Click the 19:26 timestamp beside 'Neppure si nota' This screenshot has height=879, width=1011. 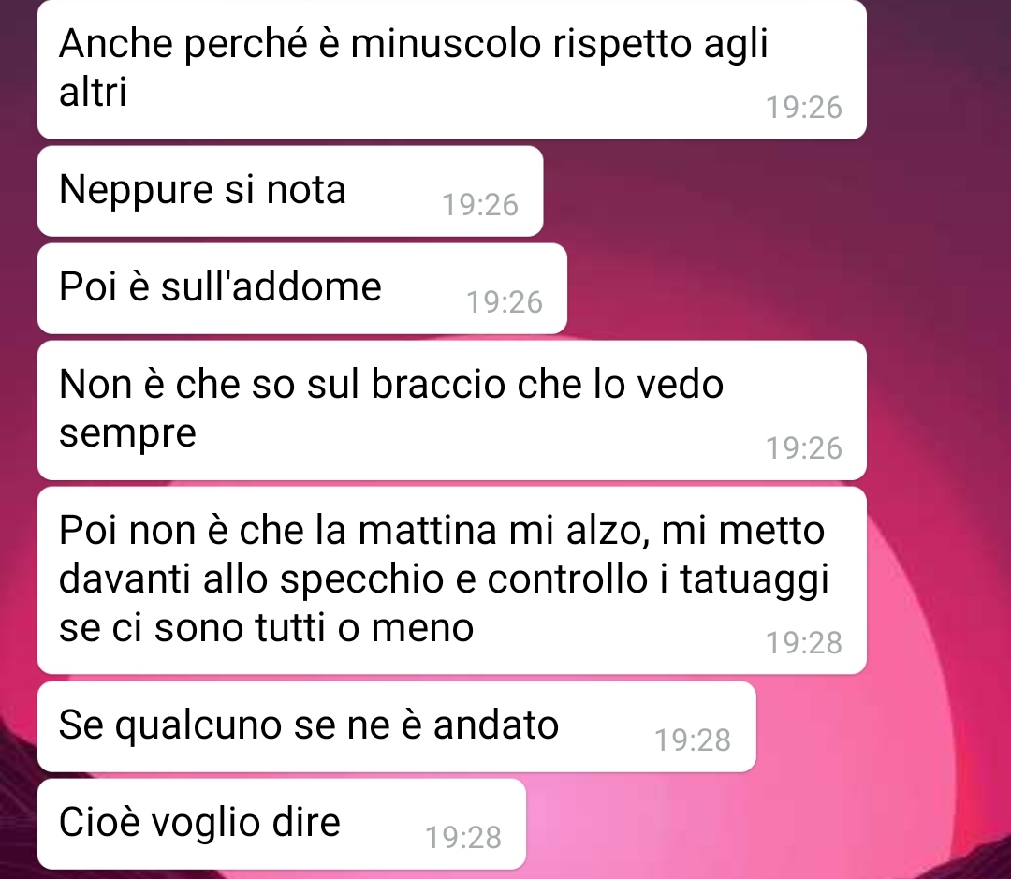(480, 205)
